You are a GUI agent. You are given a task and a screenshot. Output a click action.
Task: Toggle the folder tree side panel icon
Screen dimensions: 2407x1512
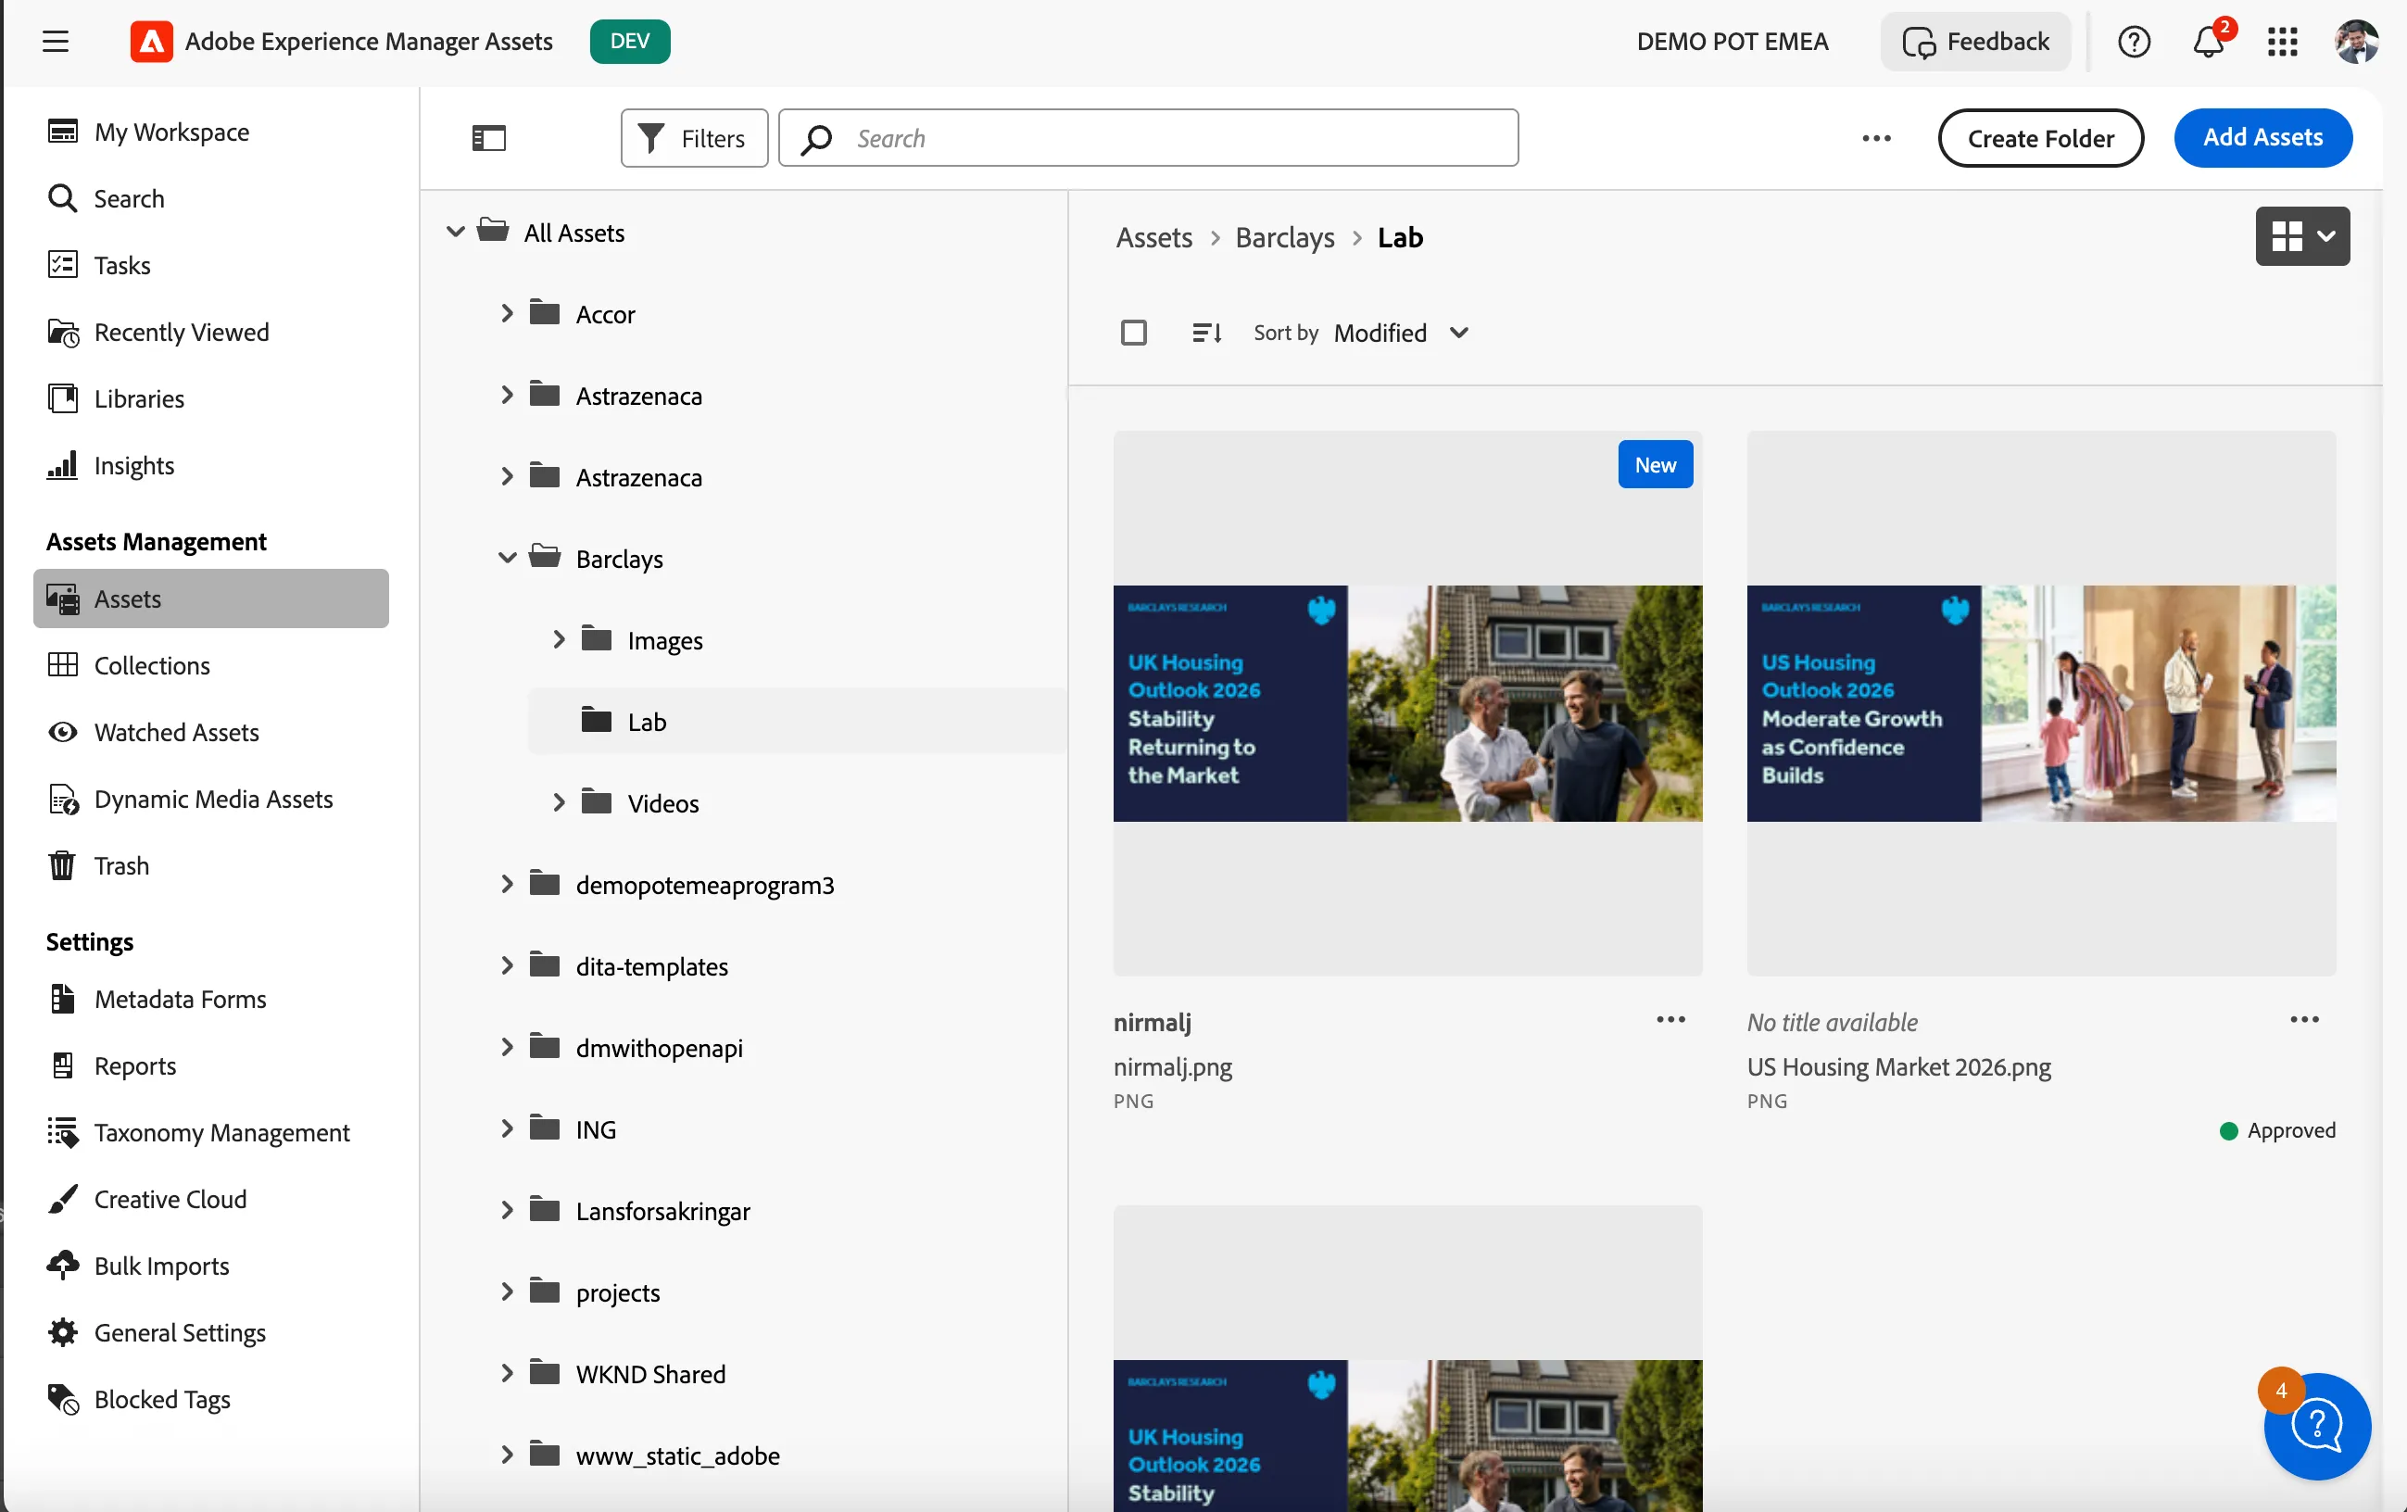[489, 138]
